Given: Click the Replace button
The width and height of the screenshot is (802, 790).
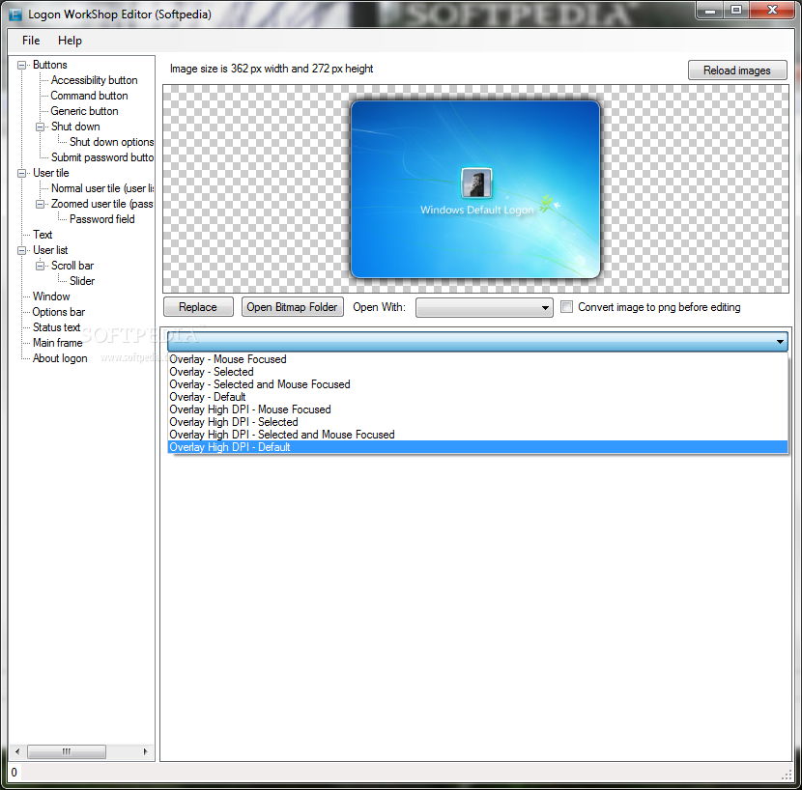Looking at the screenshot, I should click(198, 307).
